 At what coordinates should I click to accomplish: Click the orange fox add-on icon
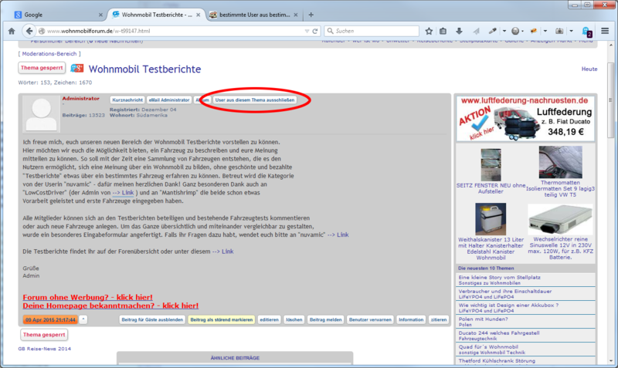point(534,31)
